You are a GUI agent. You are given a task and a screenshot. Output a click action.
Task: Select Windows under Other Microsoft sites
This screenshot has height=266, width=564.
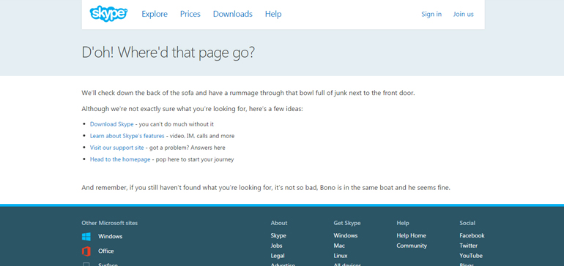tap(110, 237)
